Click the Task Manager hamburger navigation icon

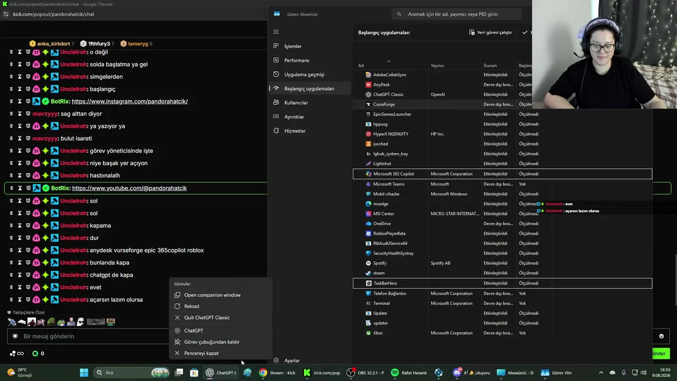click(x=276, y=32)
